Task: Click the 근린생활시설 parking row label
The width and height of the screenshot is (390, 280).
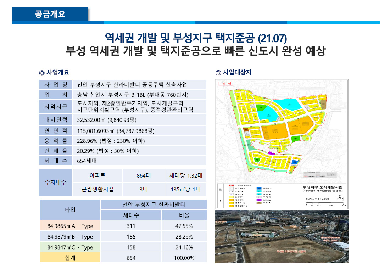Action: click(x=97, y=189)
